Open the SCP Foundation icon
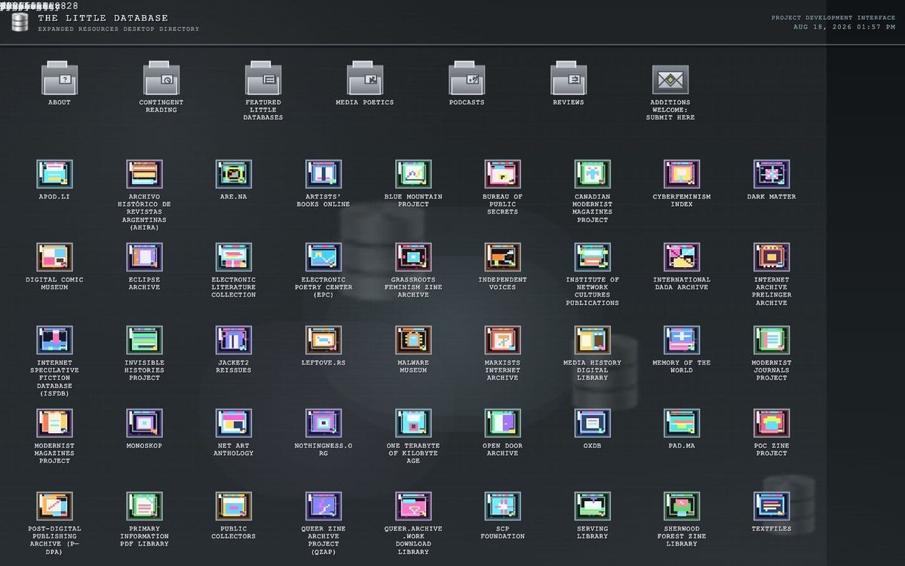905x566 pixels. 503,506
